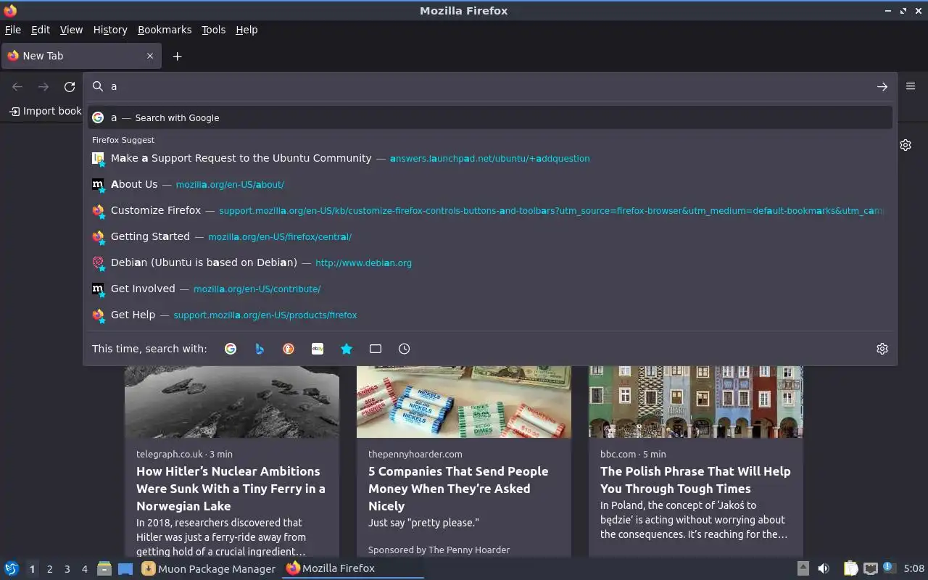
Task: Search this time in History clock icon
Action: pos(405,349)
